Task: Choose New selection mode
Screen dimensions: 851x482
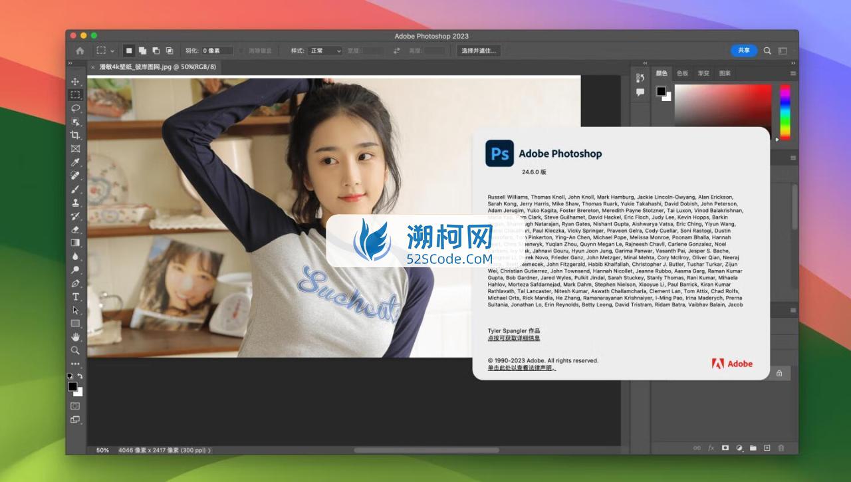Action: tap(129, 51)
